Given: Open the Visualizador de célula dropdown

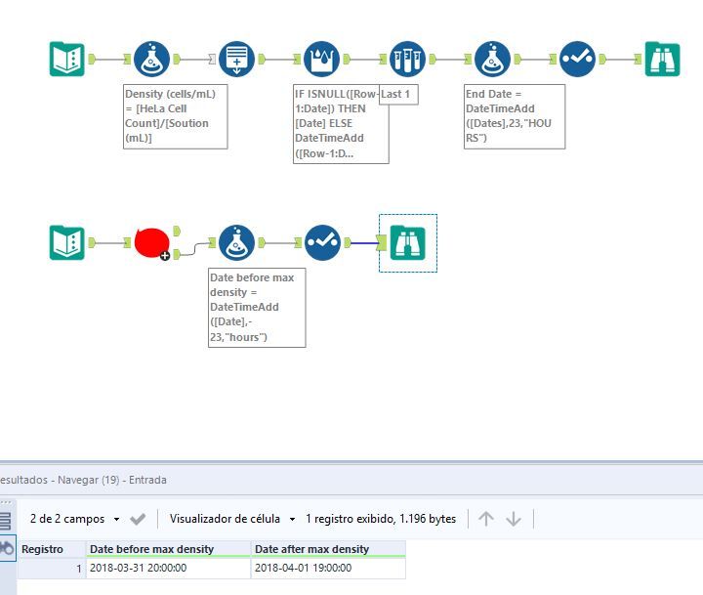Looking at the screenshot, I should (232, 519).
